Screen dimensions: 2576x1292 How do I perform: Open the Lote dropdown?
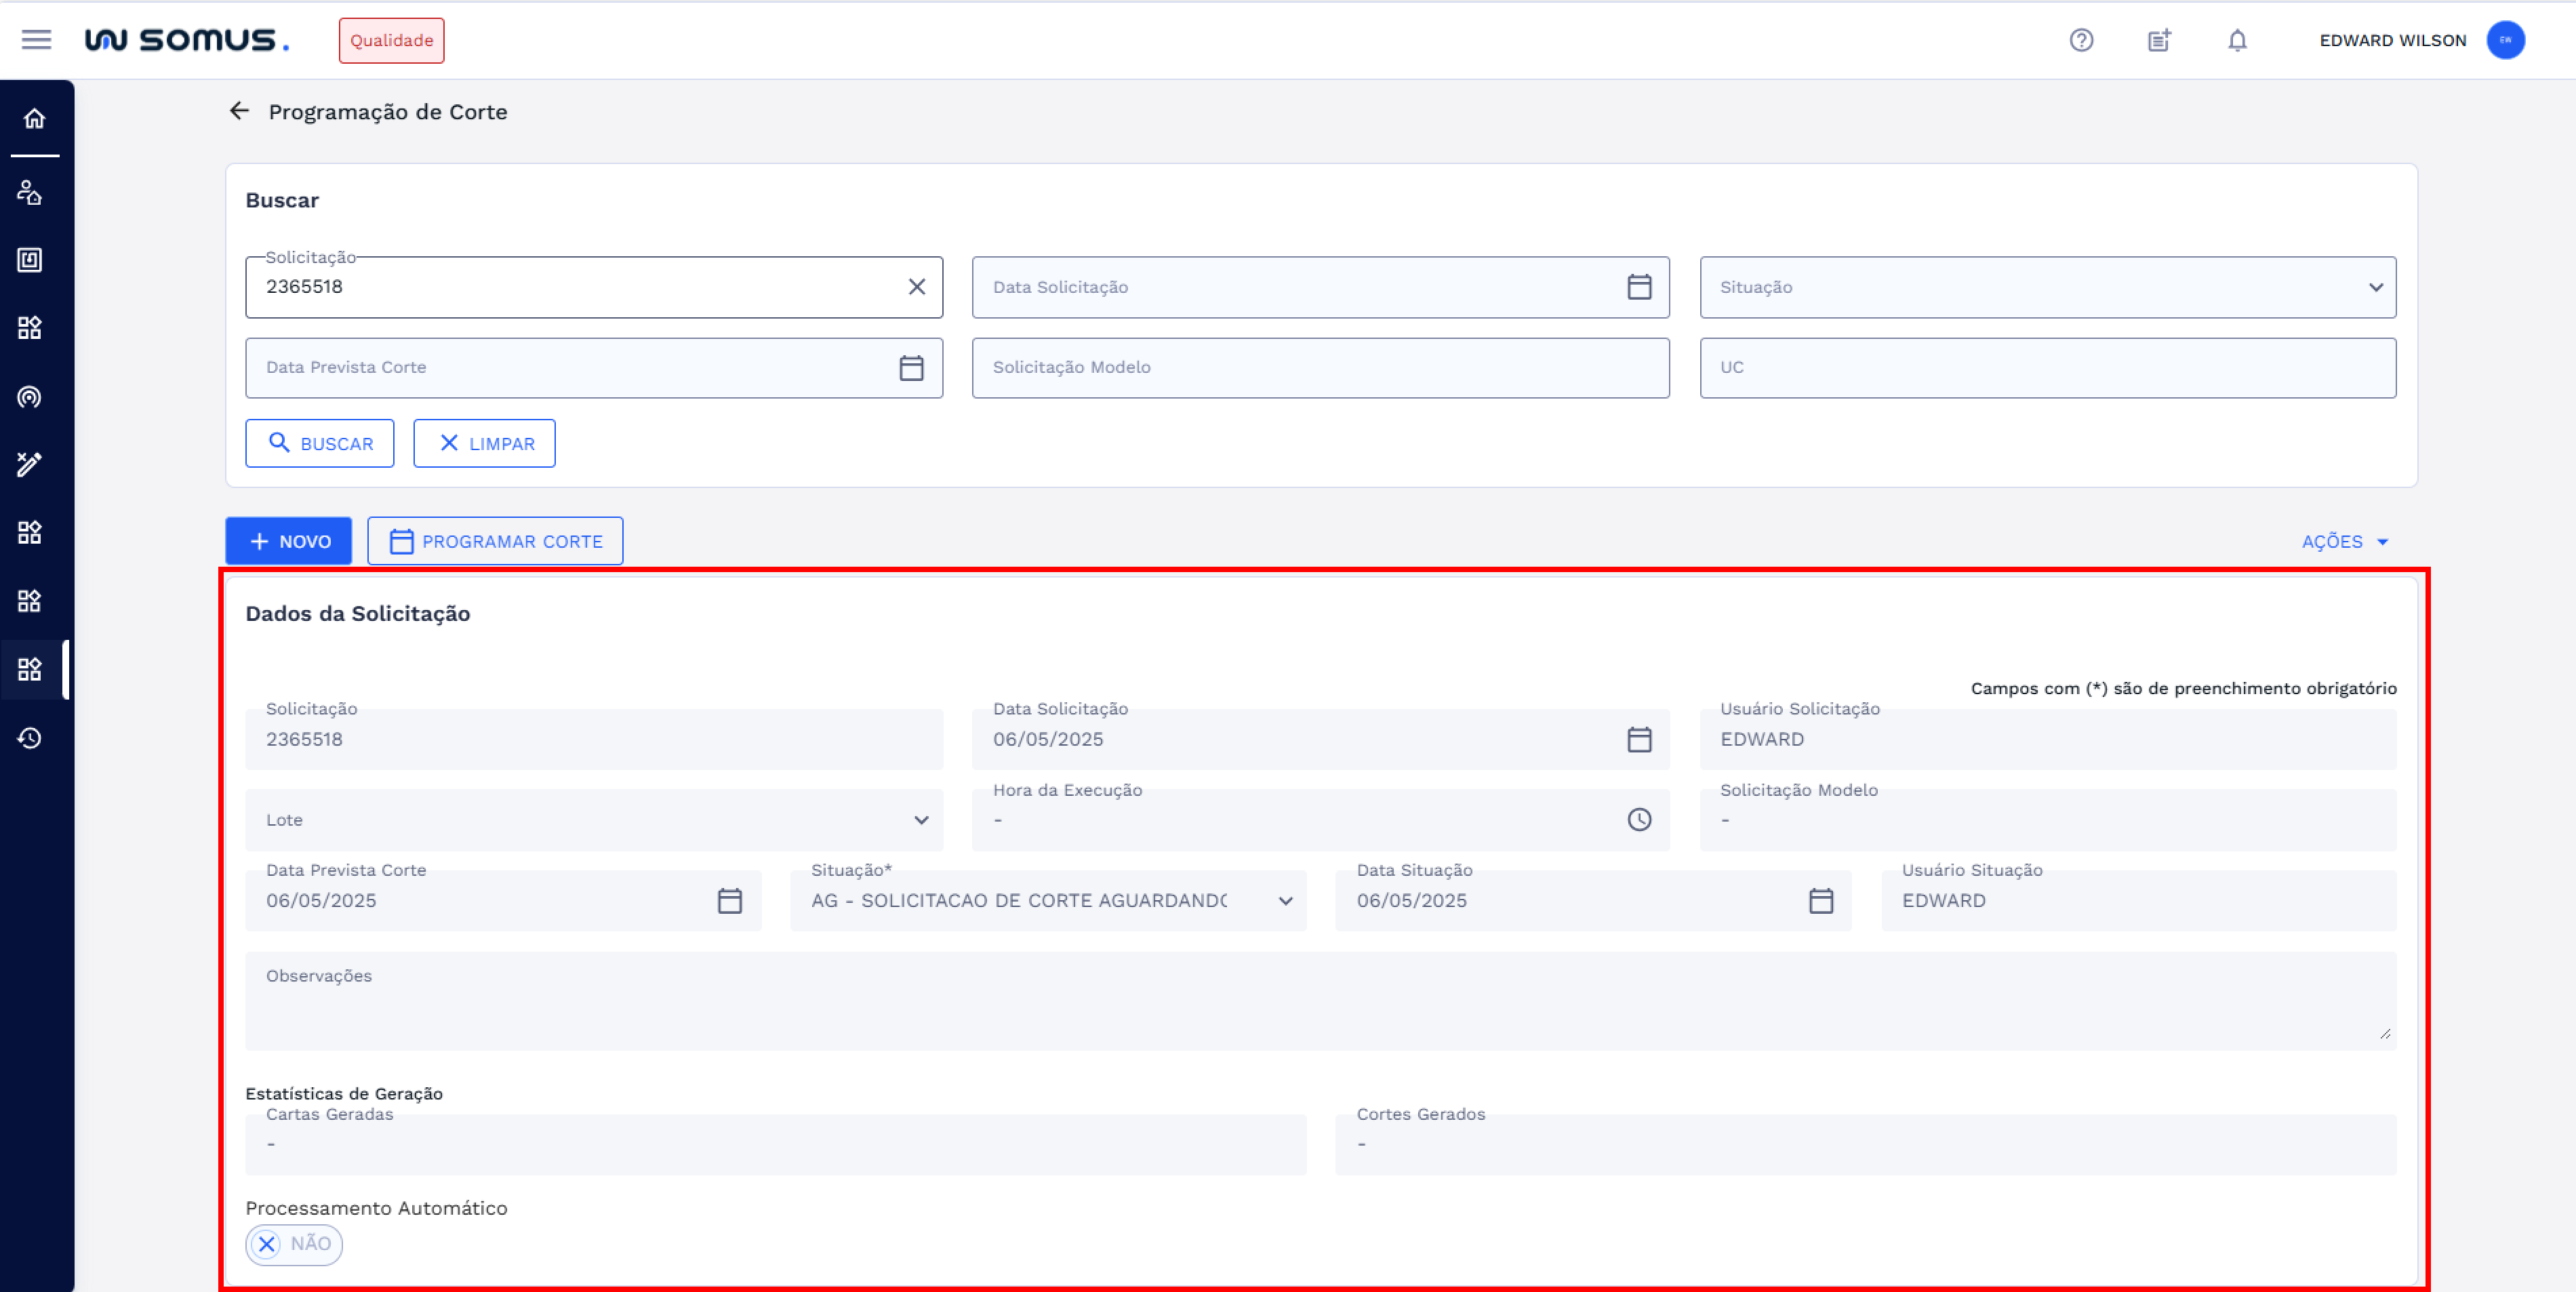921,820
